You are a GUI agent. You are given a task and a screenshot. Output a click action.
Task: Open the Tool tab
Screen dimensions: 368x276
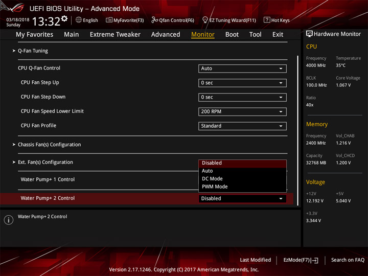coord(256,35)
